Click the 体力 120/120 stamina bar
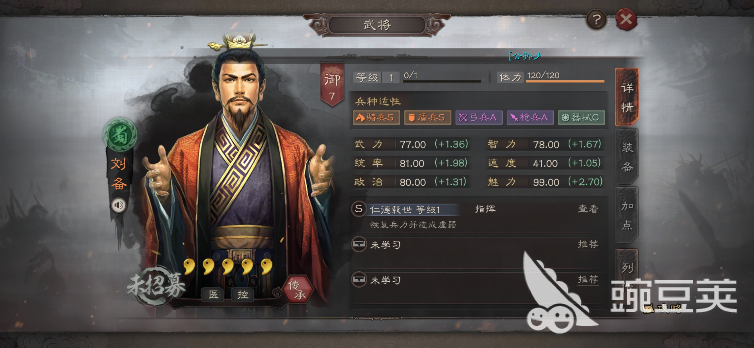Screen dimensions: 754x348 (x=551, y=77)
